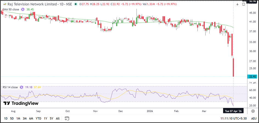Select the 1M time range
This screenshot has width=259, height=123.
pyautogui.click(x=18, y=118)
